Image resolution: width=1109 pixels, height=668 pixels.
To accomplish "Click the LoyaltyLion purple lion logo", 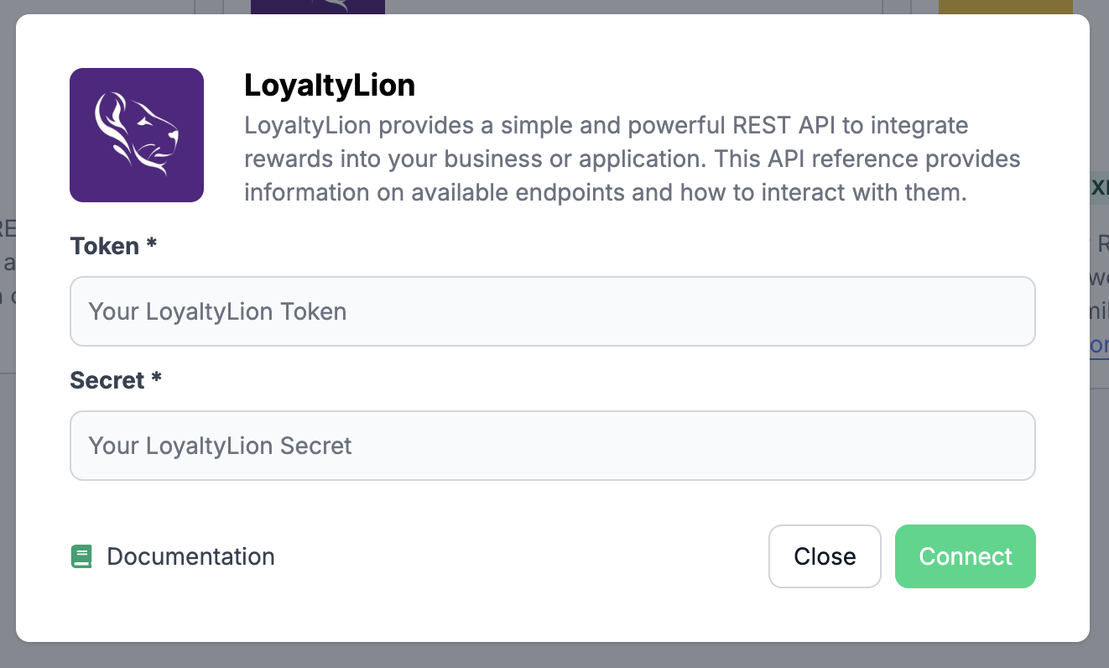I will click(136, 135).
